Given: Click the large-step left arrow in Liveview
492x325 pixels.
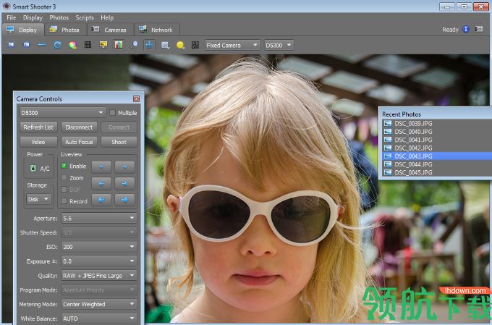Looking at the screenshot, I should (x=101, y=200).
